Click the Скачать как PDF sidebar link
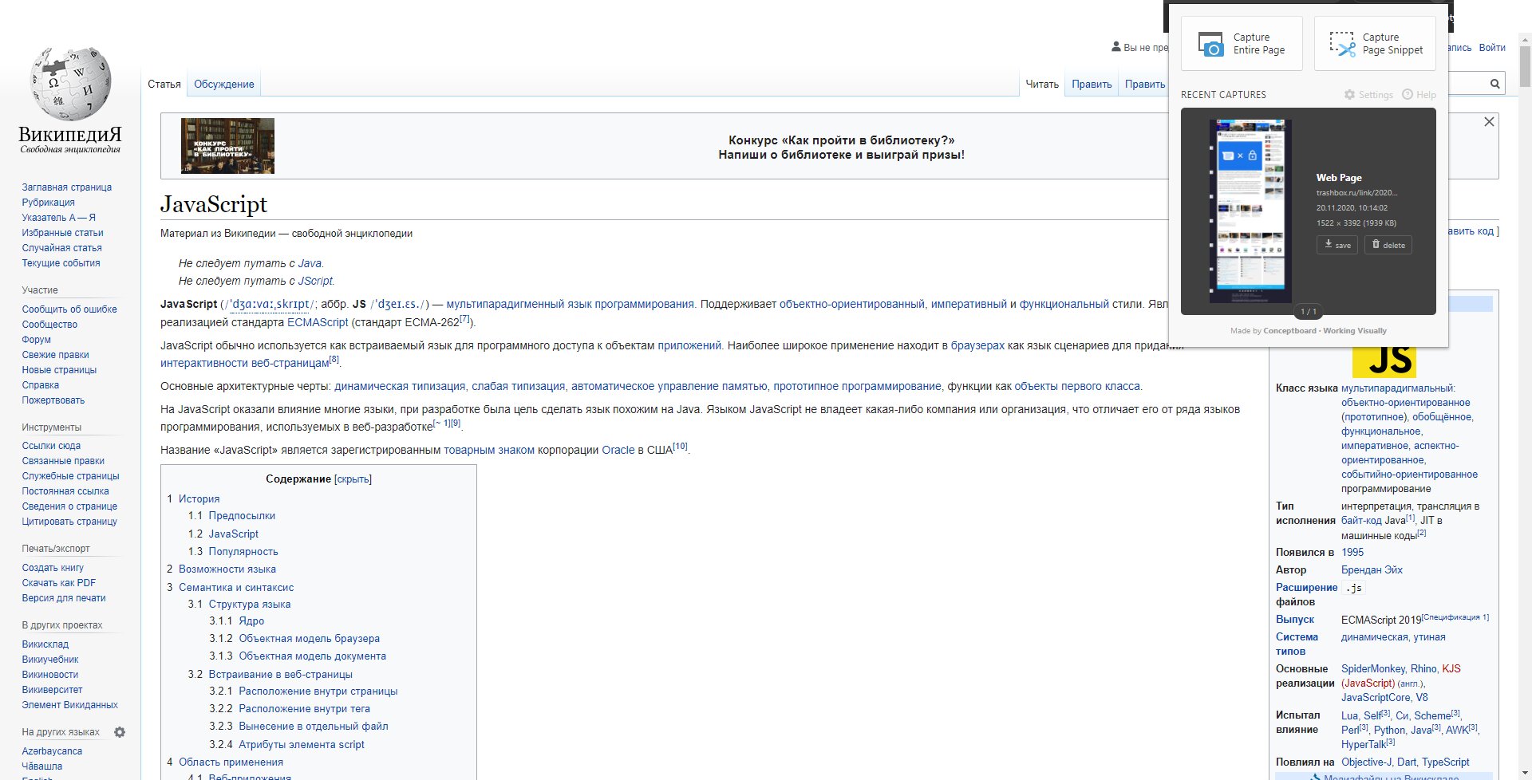Image resolution: width=1532 pixels, height=780 pixels. [x=59, y=583]
